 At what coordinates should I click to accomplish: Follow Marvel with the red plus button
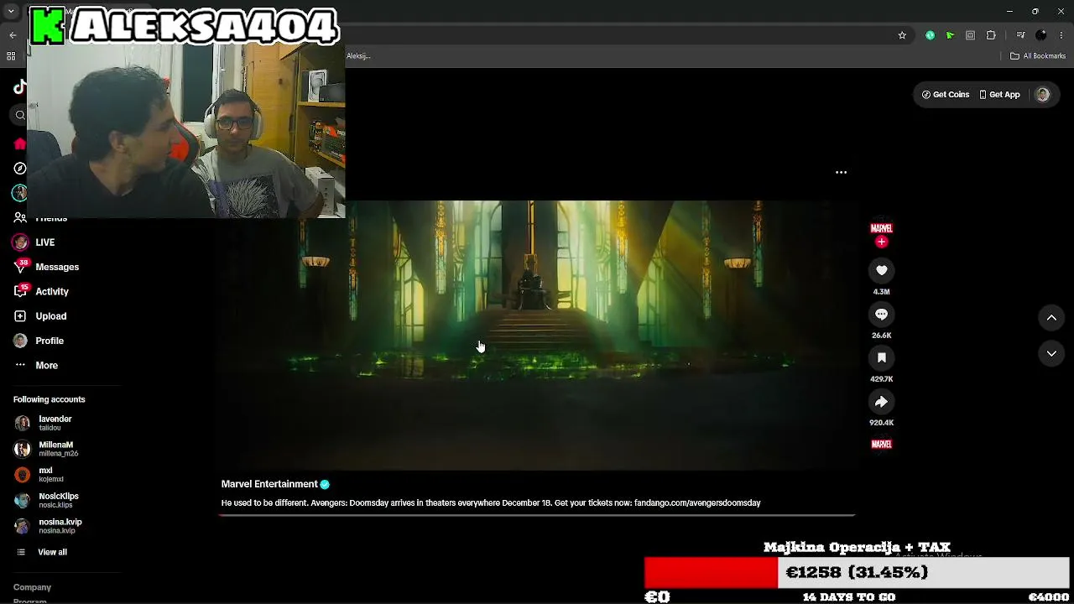881,242
